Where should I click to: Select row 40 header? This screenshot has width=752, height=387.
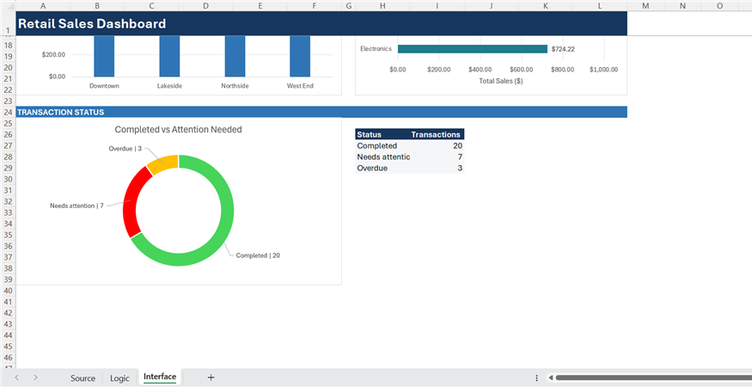pyautogui.click(x=8, y=291)
